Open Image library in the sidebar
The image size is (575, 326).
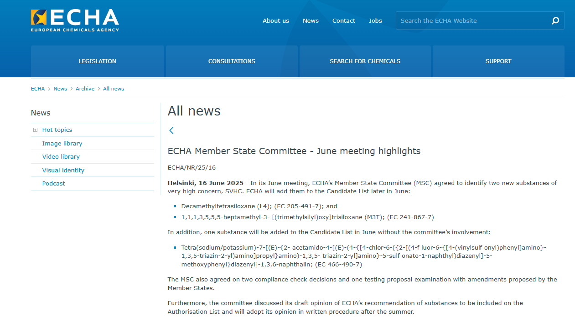[x=62, y=143]
